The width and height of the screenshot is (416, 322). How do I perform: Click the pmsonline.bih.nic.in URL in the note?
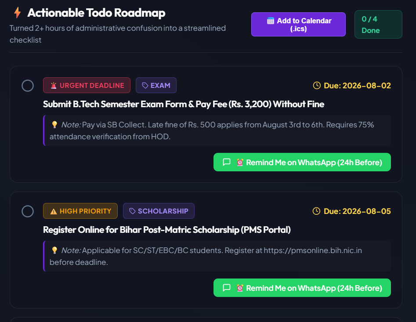click(313, 250)
